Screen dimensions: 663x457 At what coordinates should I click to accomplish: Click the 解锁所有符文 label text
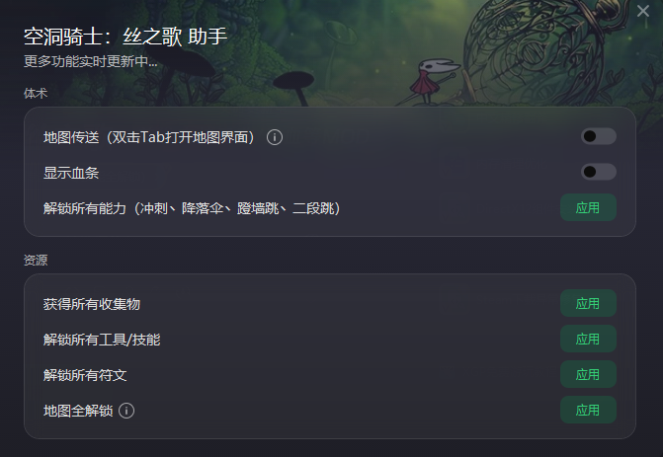pos(85,375)
